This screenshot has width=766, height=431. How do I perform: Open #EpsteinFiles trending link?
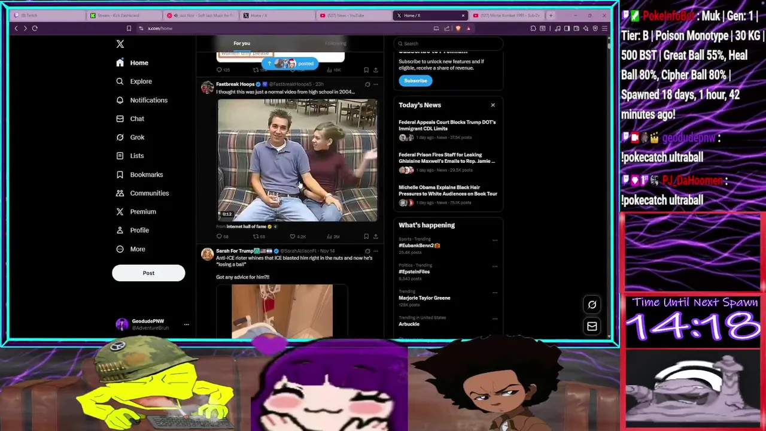tap(414, 272)
